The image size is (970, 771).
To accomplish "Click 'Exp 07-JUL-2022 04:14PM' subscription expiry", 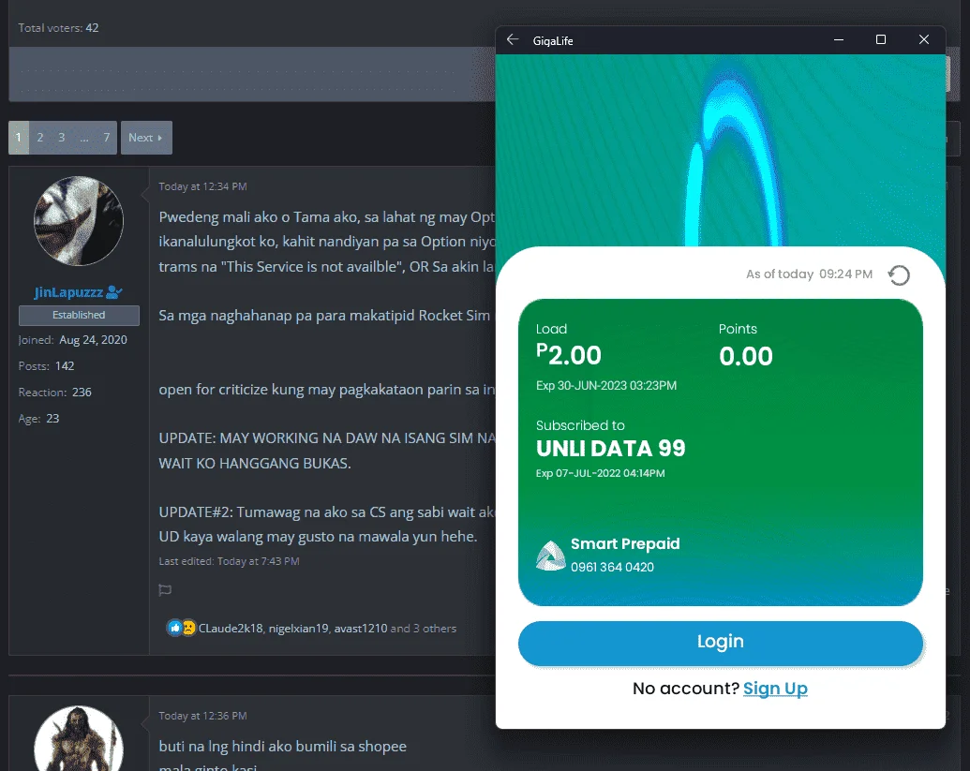I will point(600,473).
